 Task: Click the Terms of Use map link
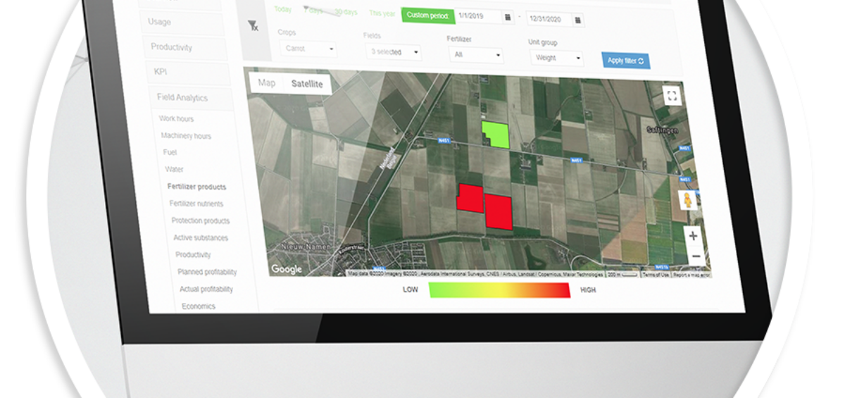click(x=656, y=275)
